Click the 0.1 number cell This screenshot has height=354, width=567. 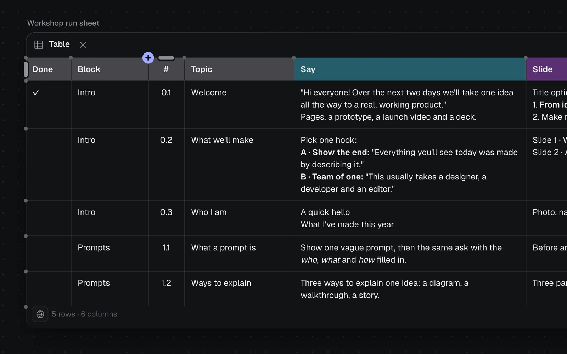point(166,104)
